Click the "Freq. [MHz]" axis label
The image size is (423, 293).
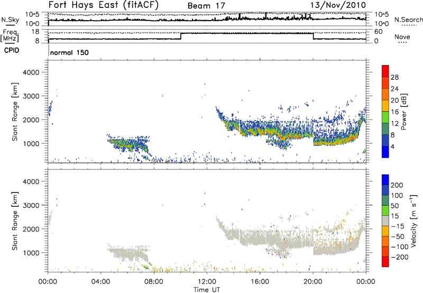(x=10, y=35)
